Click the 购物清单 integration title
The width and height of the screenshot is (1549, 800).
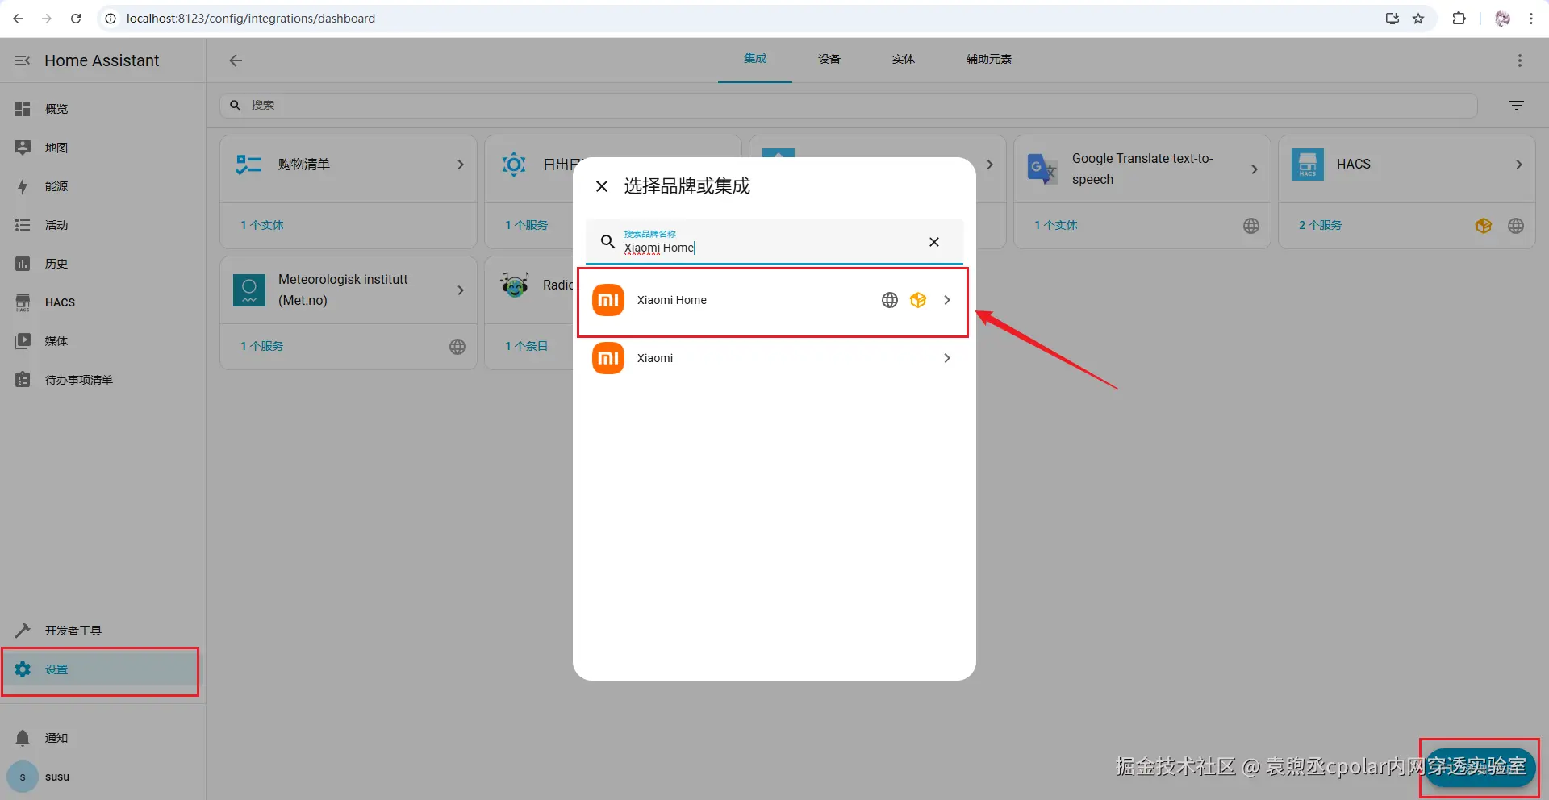(304, 165)
